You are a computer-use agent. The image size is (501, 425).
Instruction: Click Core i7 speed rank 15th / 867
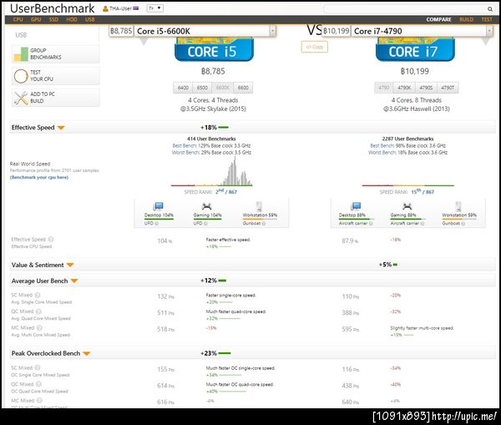click(x=423, y=192)
